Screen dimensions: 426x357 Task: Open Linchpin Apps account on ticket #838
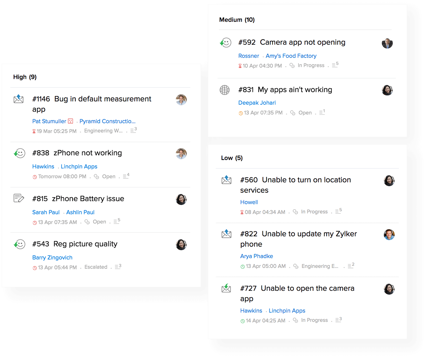[79, 167]
